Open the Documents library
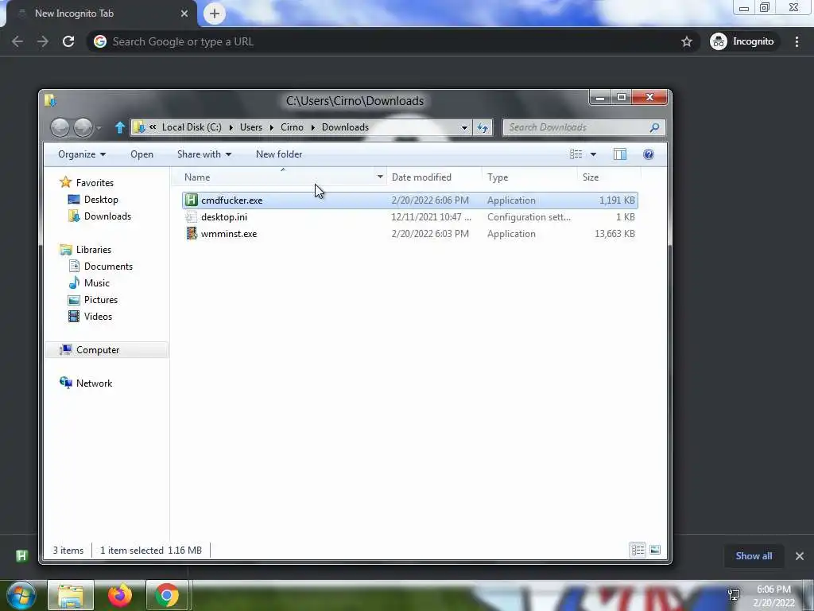Screen dimensions: 814x611 [x=108, y=267]
